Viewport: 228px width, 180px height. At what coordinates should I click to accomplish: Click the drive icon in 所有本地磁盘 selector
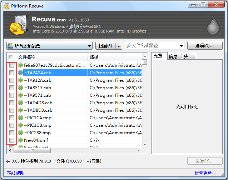(x=10, y=46)
